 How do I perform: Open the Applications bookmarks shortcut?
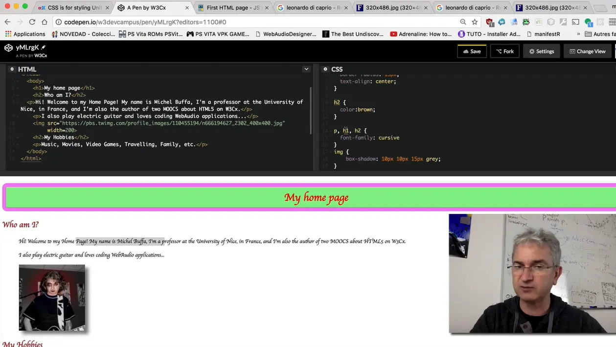[25, 34]
